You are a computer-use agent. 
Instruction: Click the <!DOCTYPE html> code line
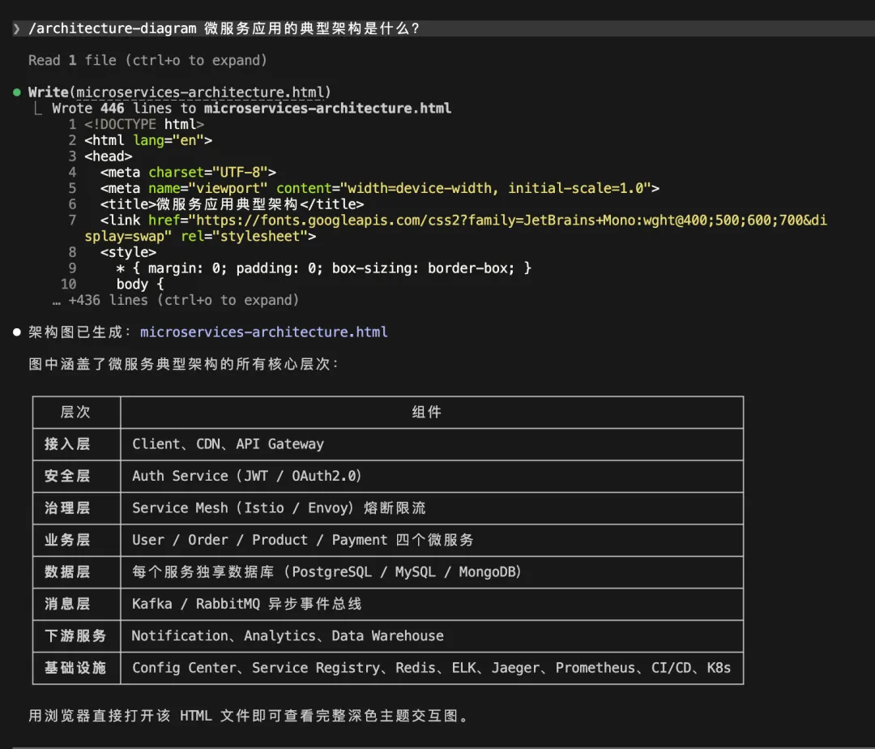pyautogui.click(x=144, y=125)
